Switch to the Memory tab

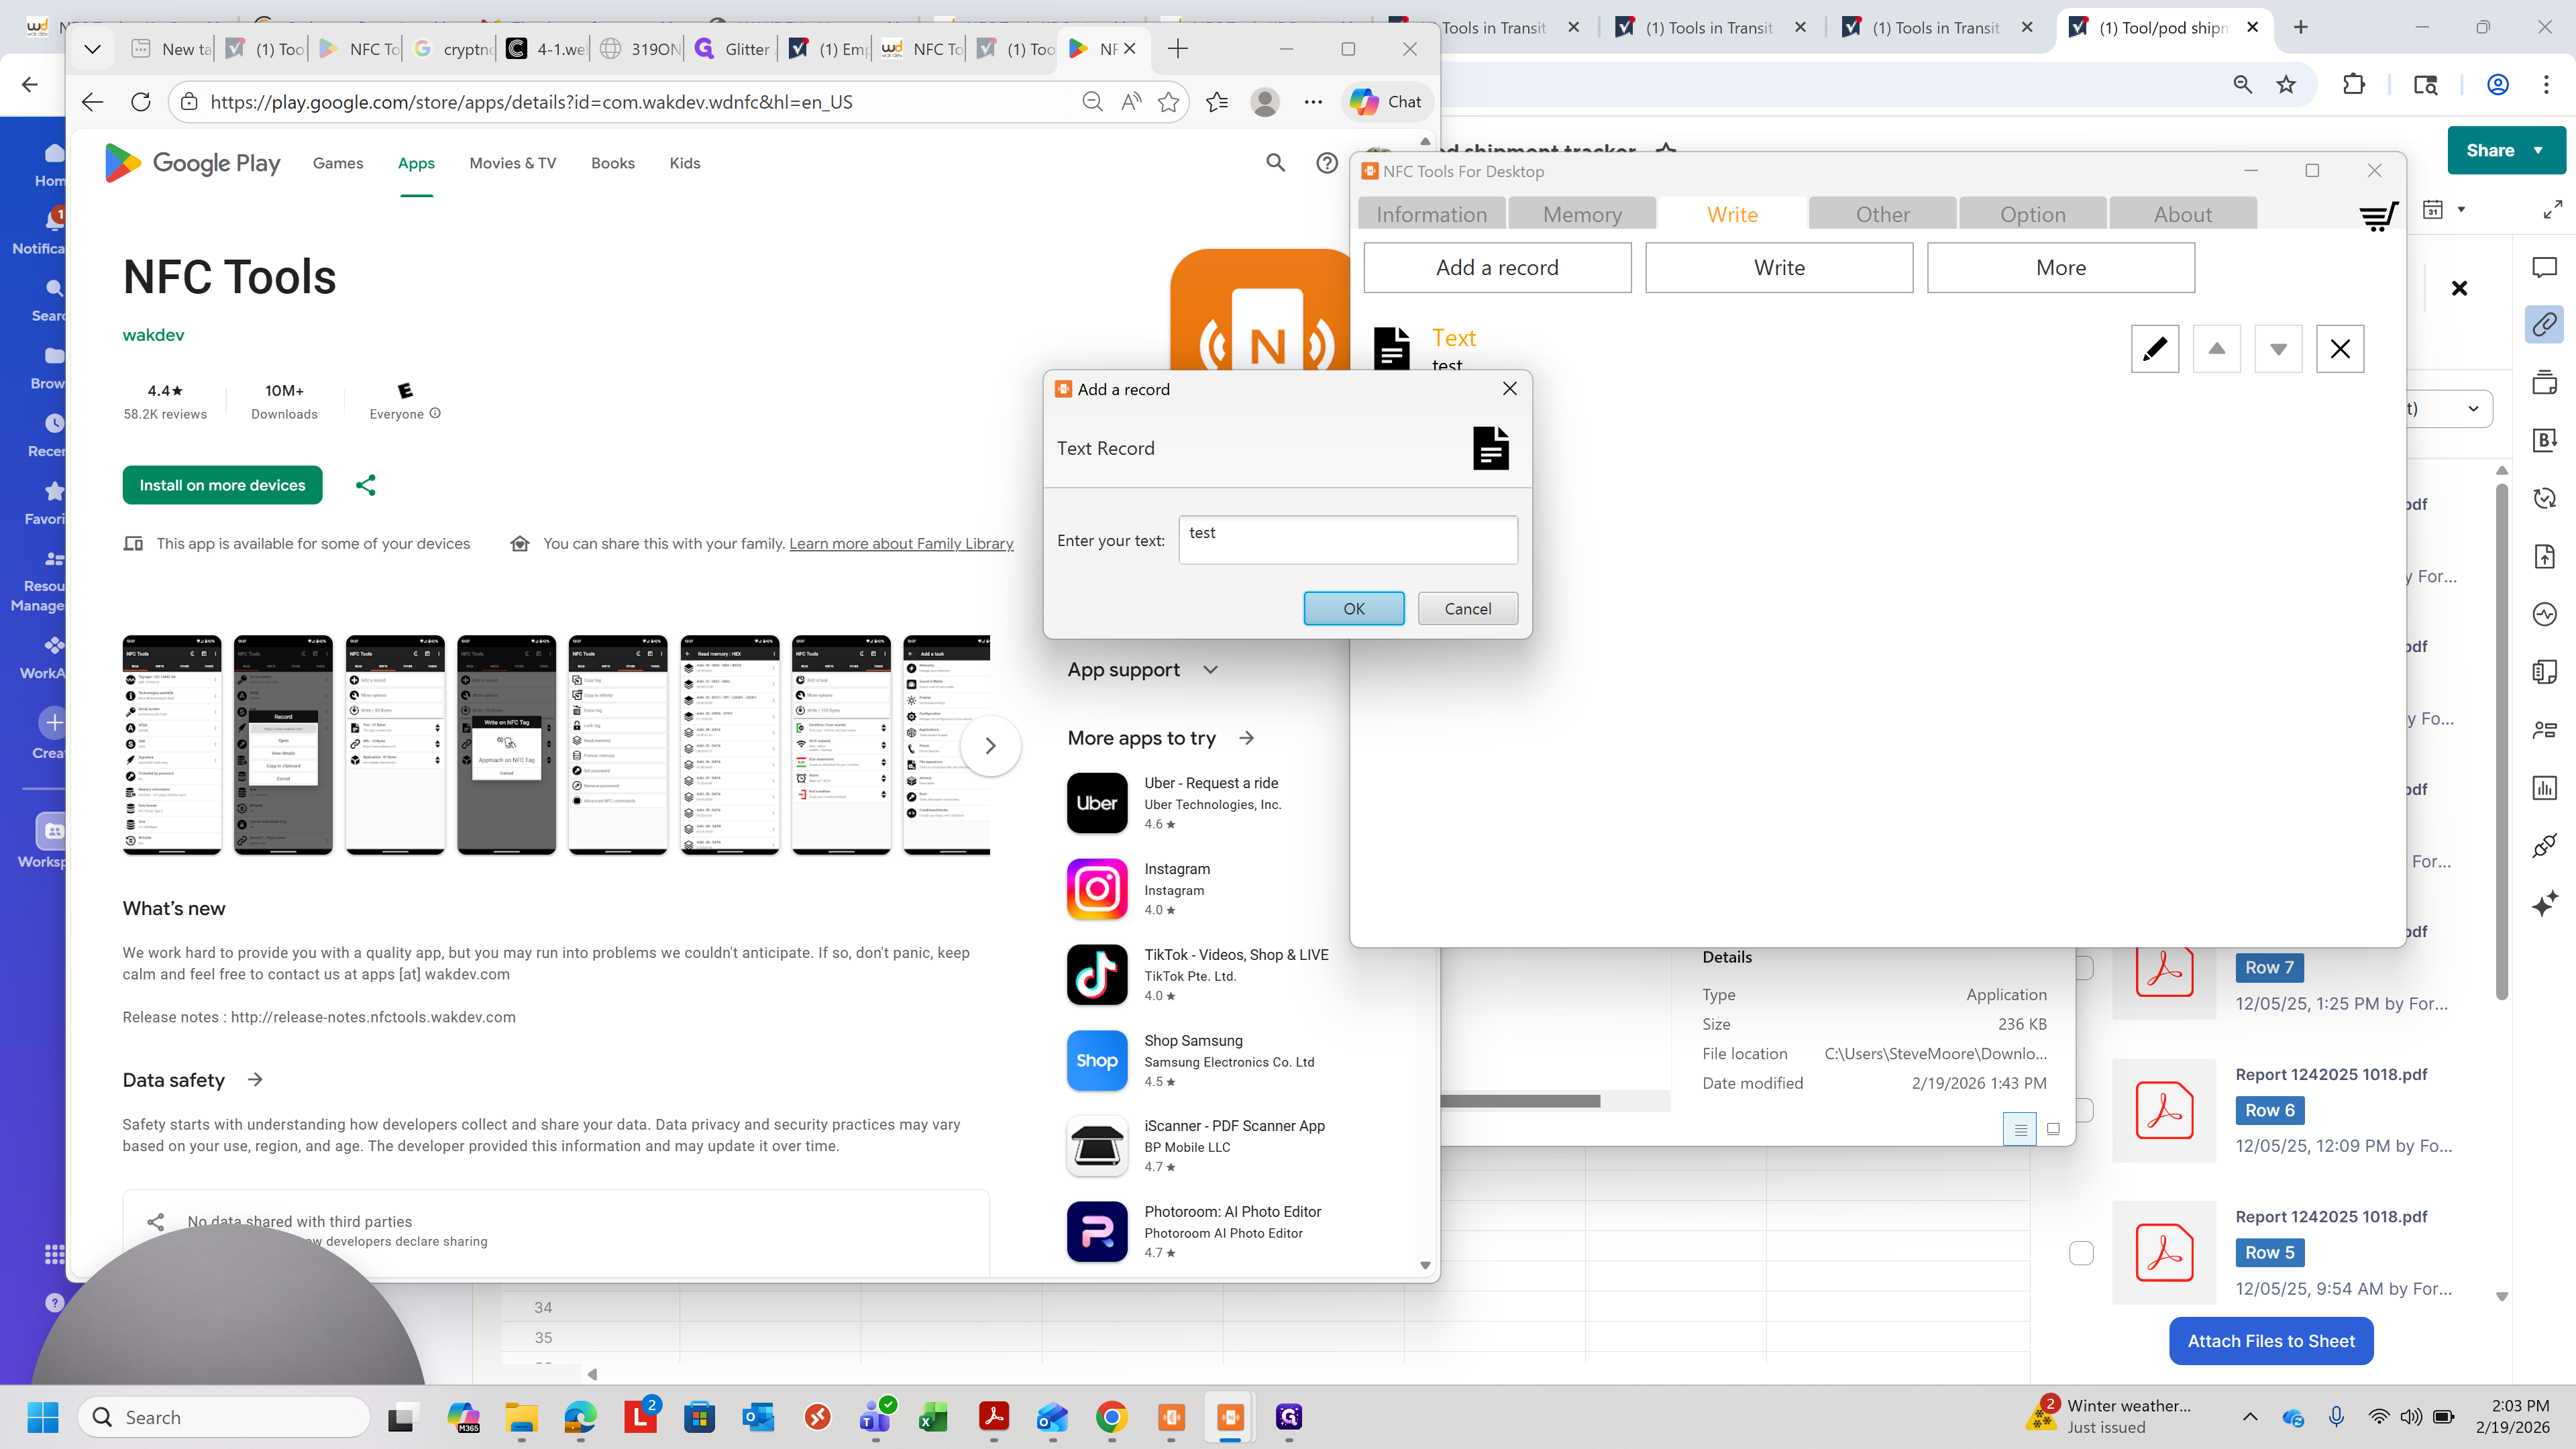[1582, 214]
